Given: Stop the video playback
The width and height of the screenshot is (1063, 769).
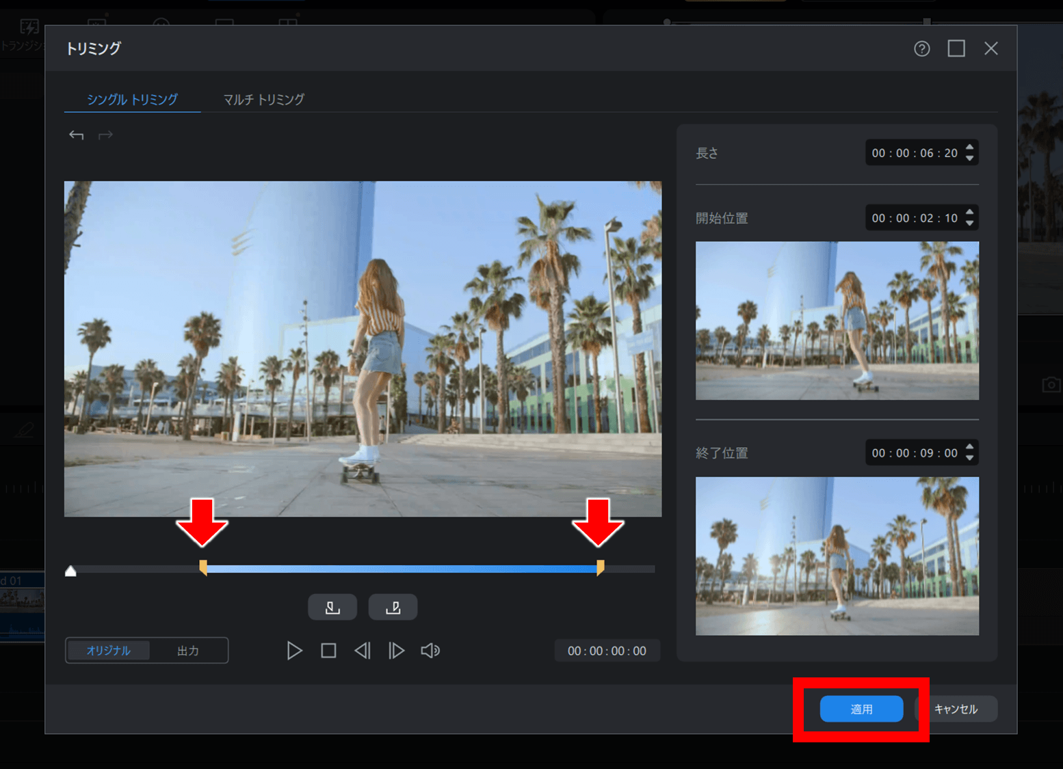Looking at the screenshot, I should pyautogui.click(x=328, y=651).
